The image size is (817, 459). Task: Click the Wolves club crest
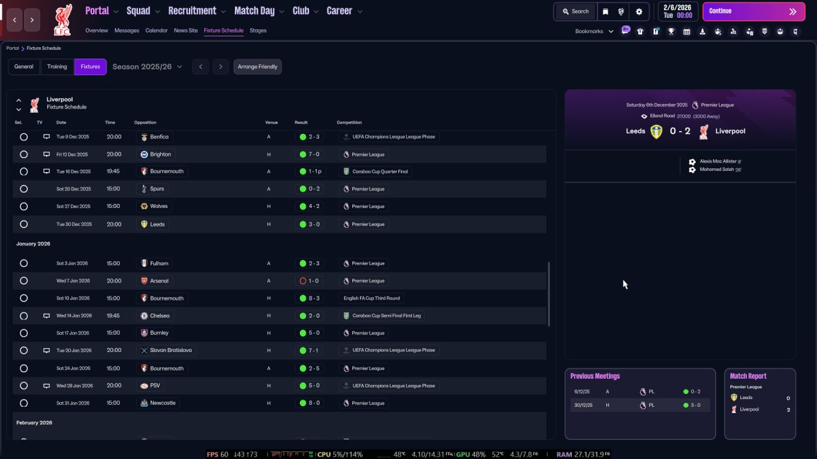tap(144, 207)
